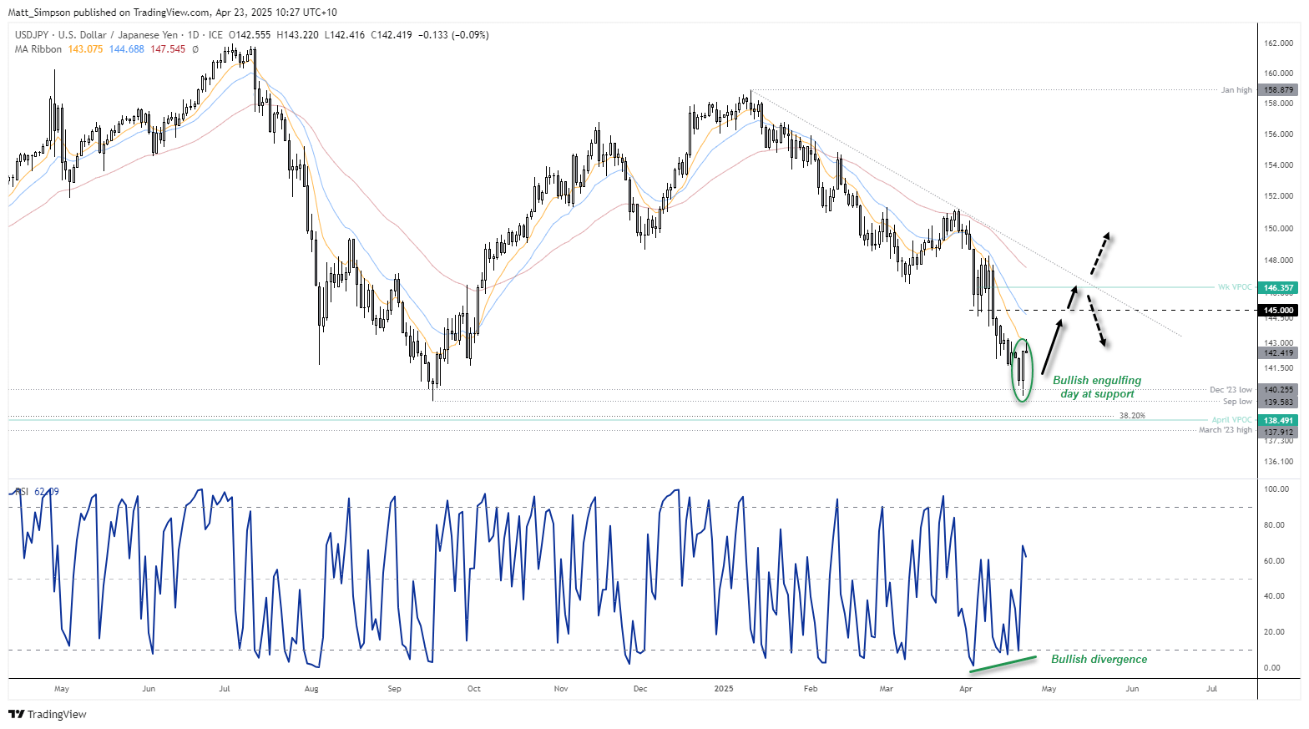Click the 145.000 price level label
The height and width of the screenshot is (729, 1309).
tap(1278, 311)
